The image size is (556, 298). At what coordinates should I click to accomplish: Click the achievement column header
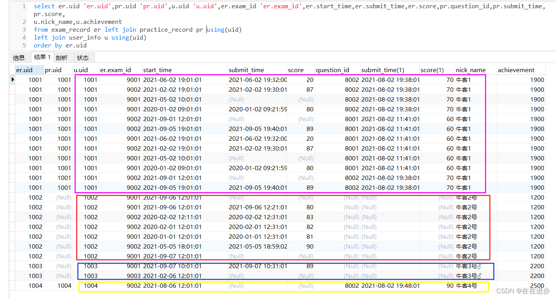pyautogui.click(x=516, y=70)
